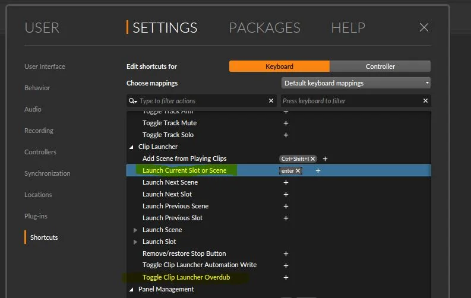Open the PACKAGES tab
This screenshot has height=298, width=471.
265,28
